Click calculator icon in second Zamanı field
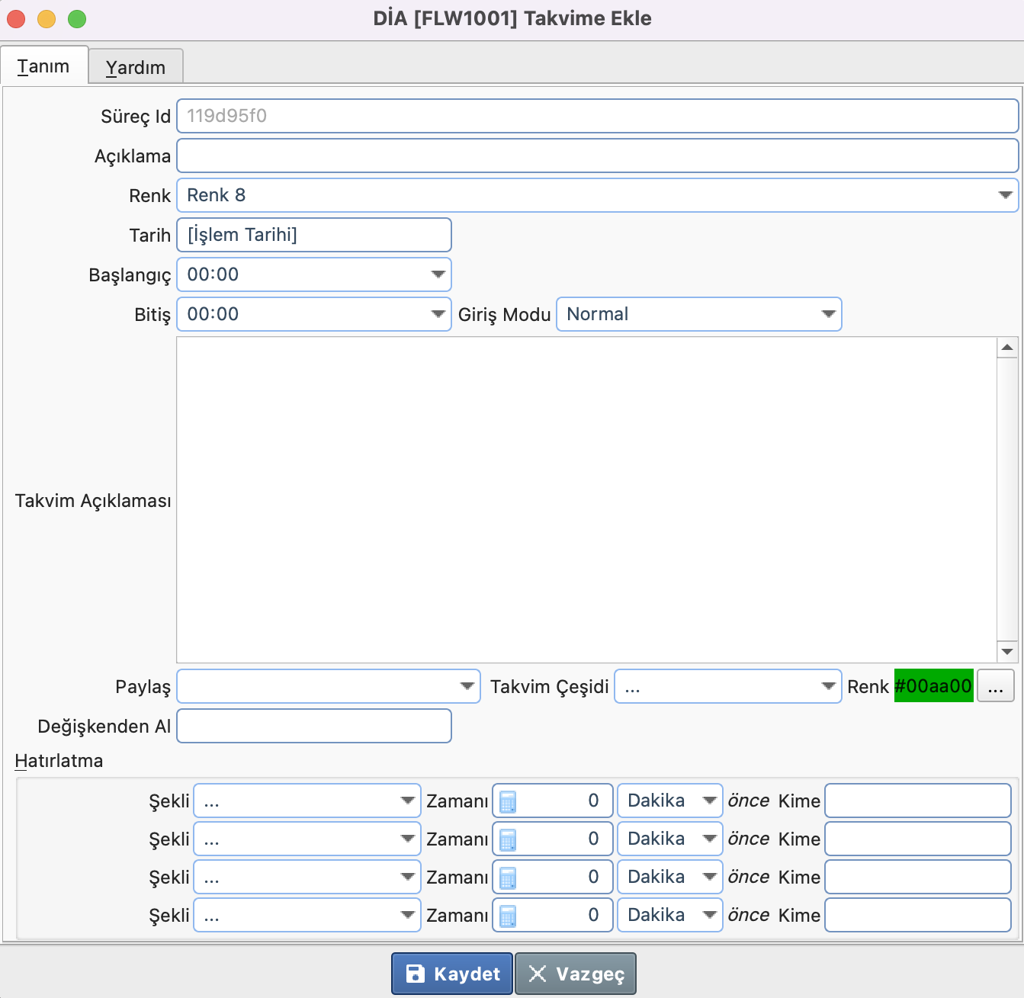The height and width of the screenshot is (998, 1024). pos(508,839)
